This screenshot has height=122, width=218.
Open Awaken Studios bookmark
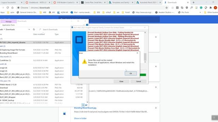(x=165, y=13)
